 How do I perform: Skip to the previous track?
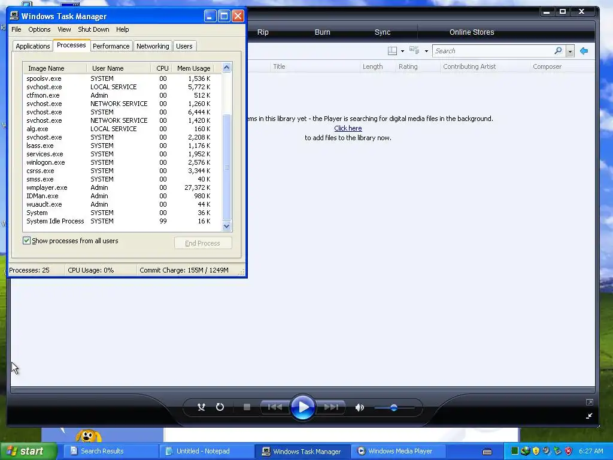(275, 407)
